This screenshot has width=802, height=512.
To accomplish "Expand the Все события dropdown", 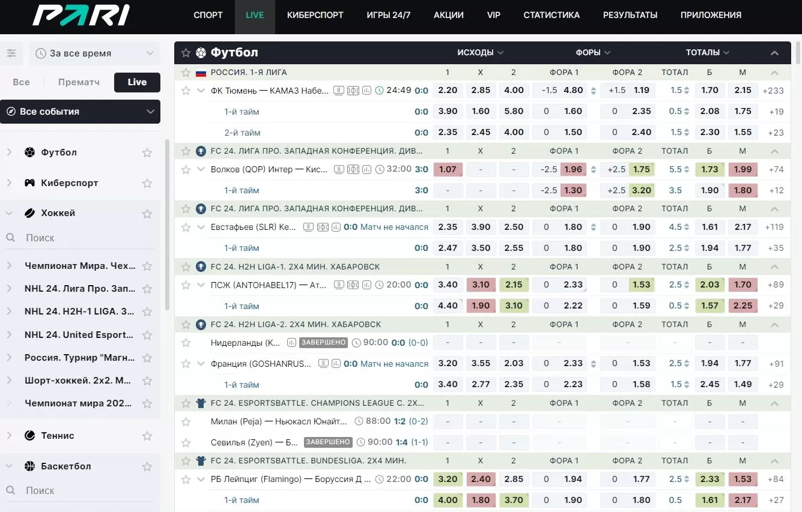I will 80,112.
